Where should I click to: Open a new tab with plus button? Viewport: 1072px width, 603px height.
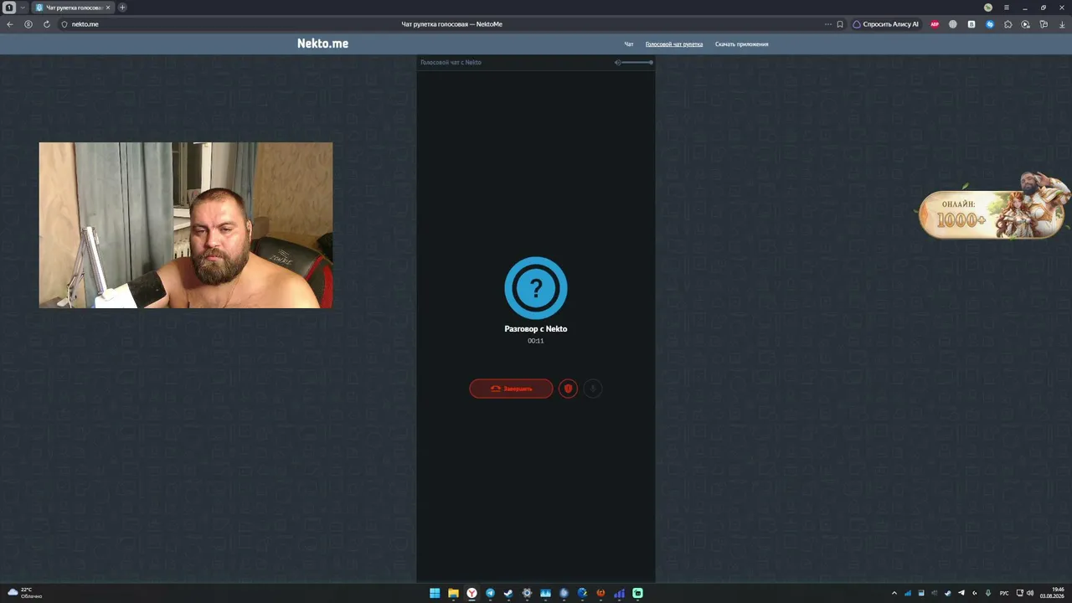(x=122, y=8)
